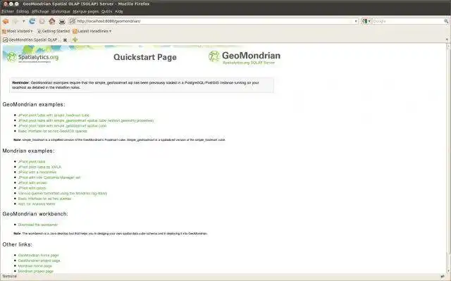Open JPivot pivot table with simple_geofoodmart spatial cube

tap(62, 126)
